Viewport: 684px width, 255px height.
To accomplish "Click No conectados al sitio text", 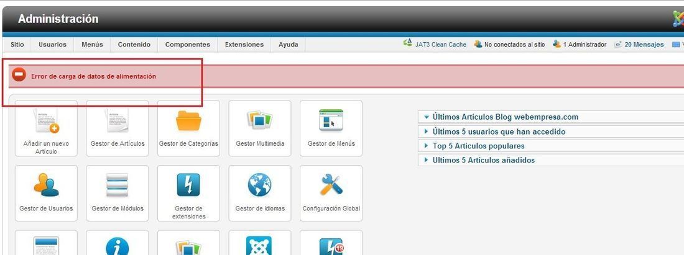I will coord(515,45).
